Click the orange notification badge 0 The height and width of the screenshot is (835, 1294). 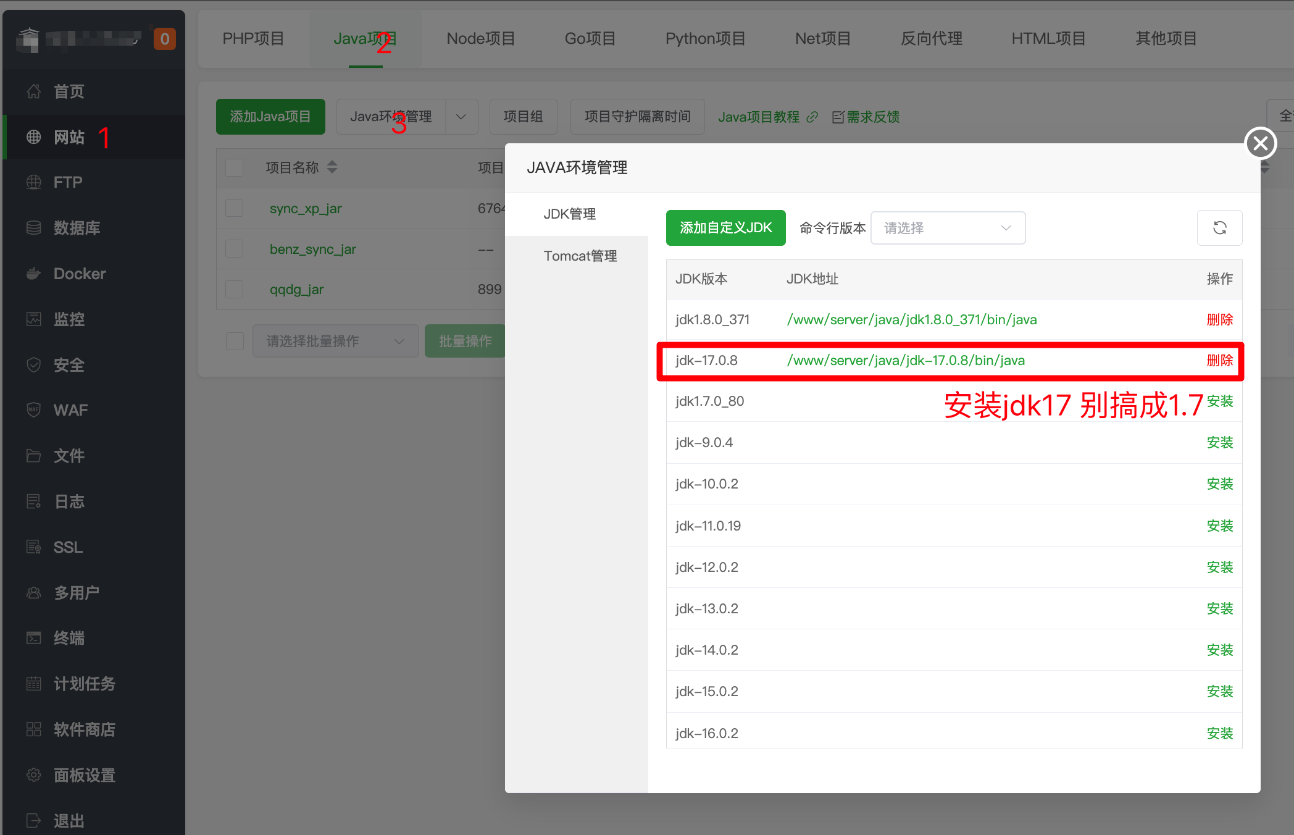[x=165, y=39]
